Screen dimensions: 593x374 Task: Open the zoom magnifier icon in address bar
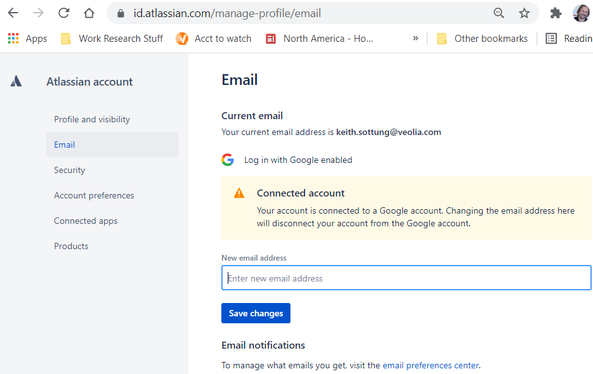[x=499, y=13]
